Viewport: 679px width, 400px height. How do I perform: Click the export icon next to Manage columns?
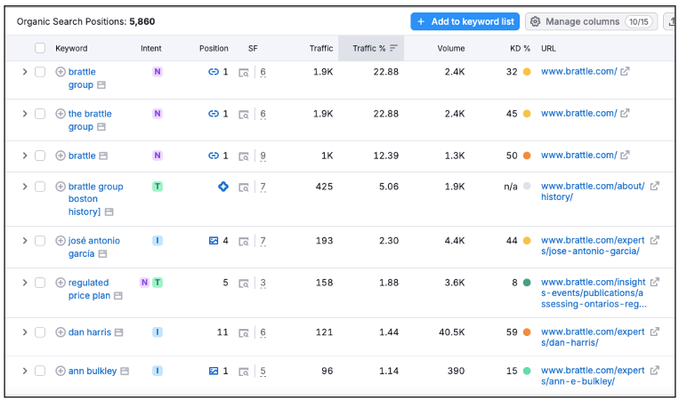[x=670, y=21]
